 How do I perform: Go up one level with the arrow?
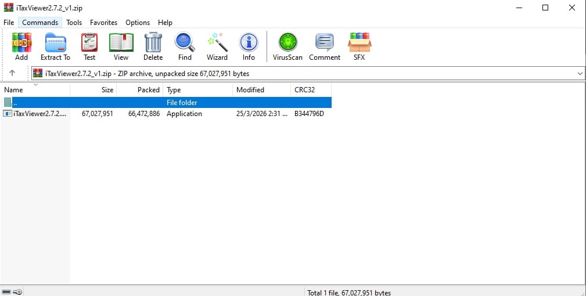coord(12,73)
